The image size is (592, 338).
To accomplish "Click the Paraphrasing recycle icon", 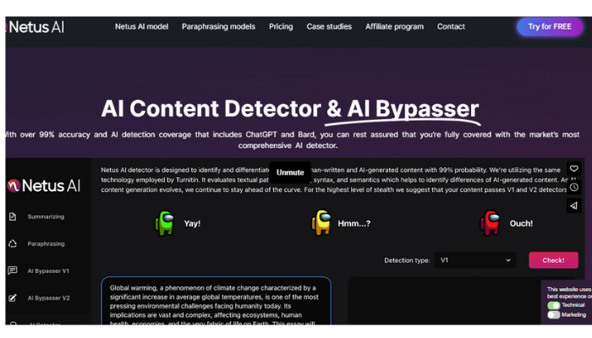I will click(x=13, y=243).
